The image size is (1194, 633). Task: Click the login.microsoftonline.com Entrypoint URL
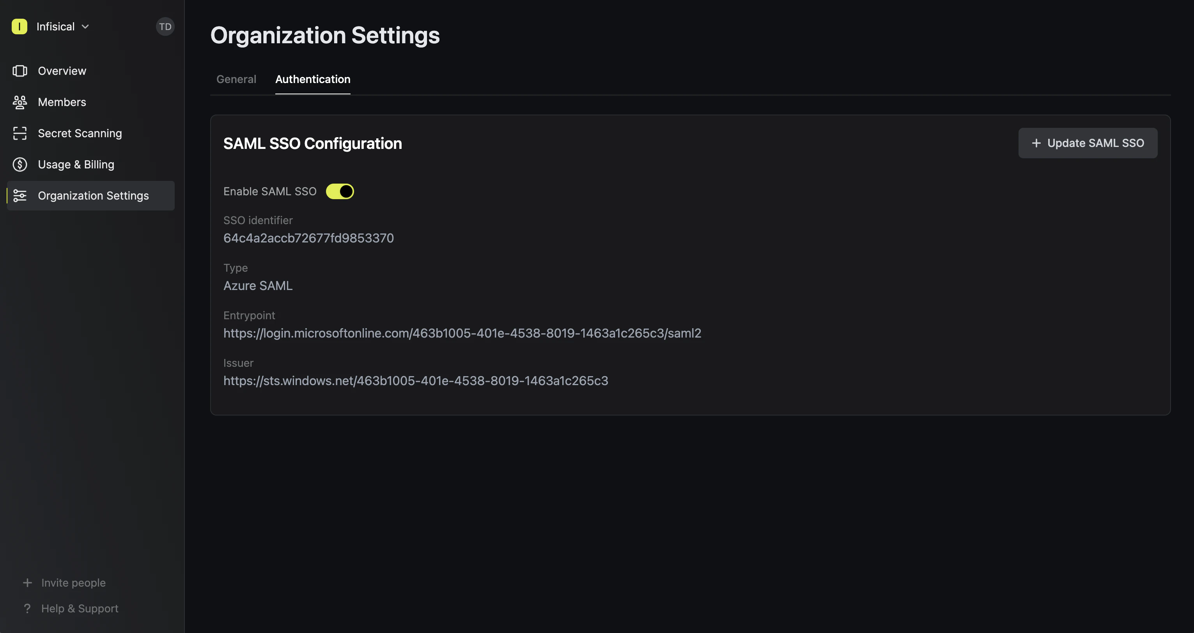click(x=462, y=333)
